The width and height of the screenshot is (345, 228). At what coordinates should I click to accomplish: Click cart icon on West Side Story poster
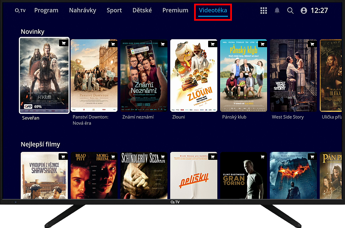click(312, 44)
